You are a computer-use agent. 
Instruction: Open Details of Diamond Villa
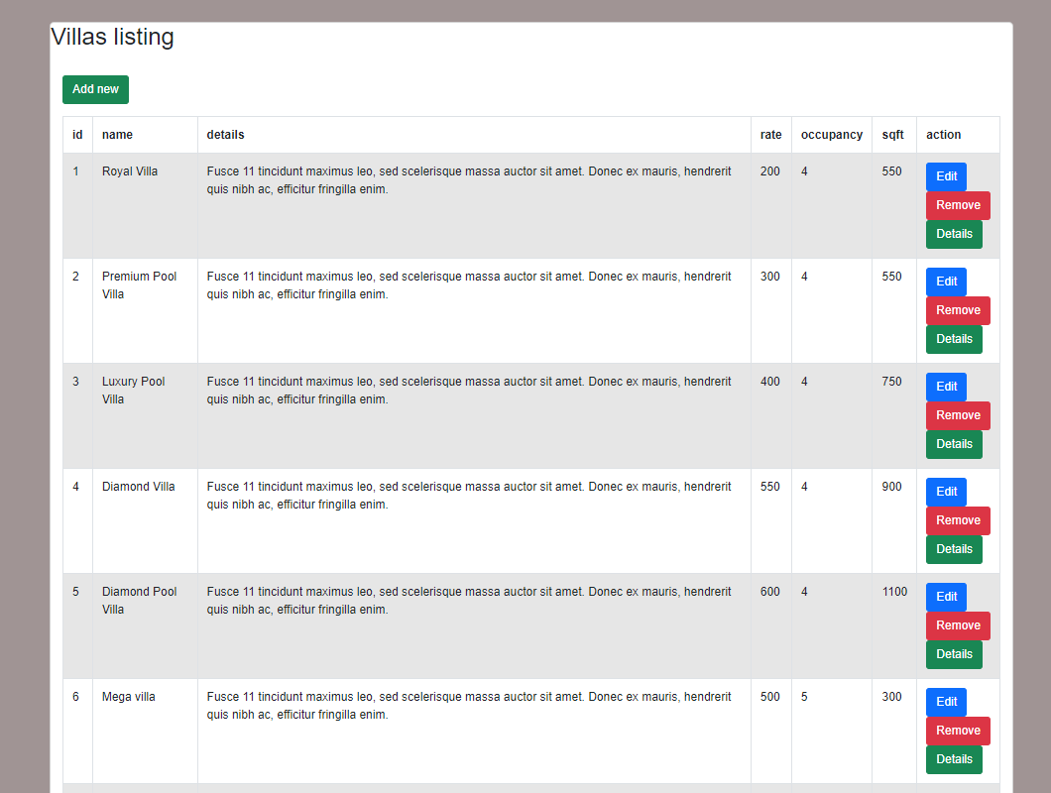[x=954, y=549]
